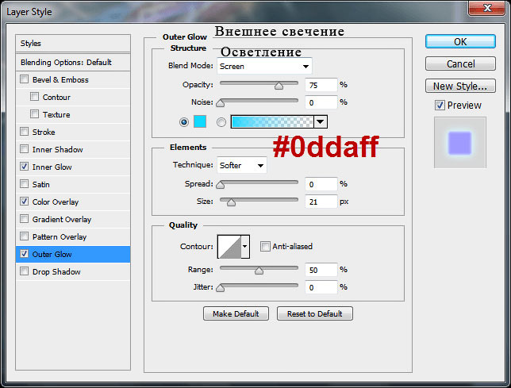The height and width of the screenshot is (388, 511).
Task: Open the Blend Mode Screen dropdown
Action: pos(264,66)
